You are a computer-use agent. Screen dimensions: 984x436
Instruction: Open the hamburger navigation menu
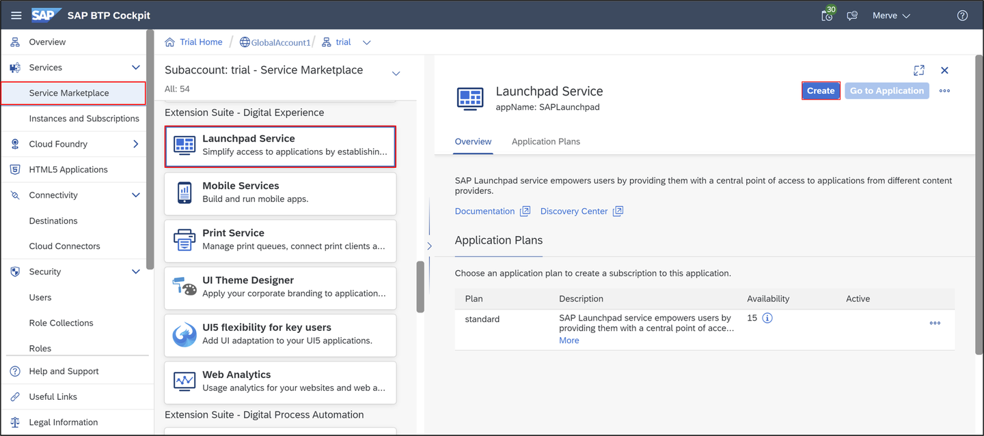click(16, 16)
